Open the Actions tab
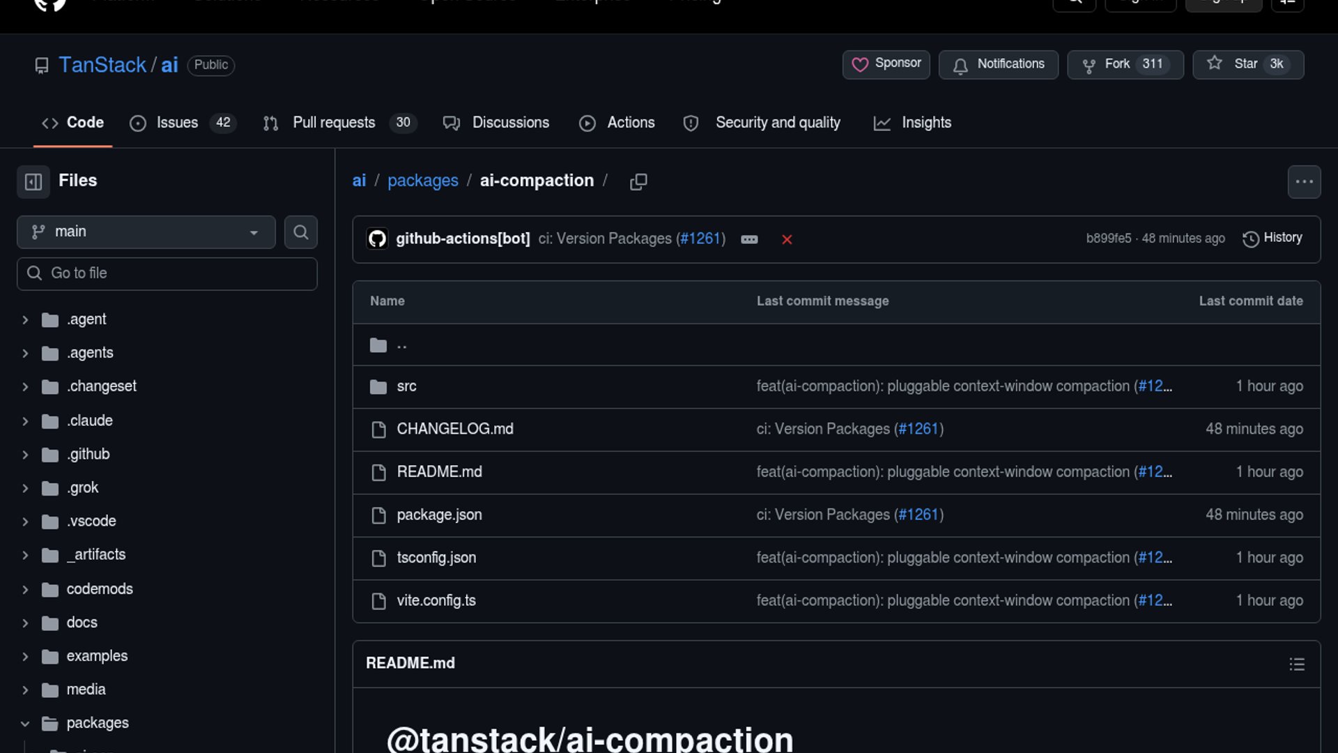The image size is (1338, 753). point(617,123)
